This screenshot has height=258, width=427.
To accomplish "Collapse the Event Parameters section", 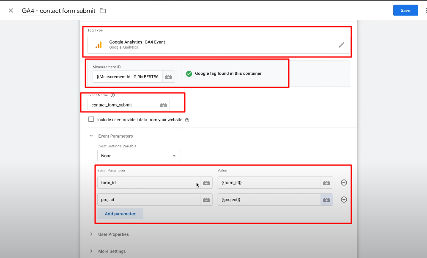I will click(91, 136).
